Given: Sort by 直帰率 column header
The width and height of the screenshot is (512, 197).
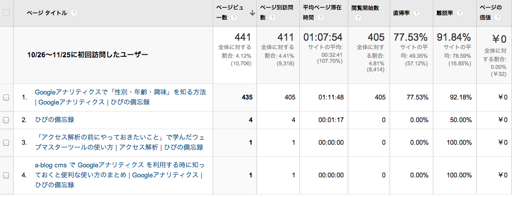Looking at the screenshot, I should (402, 13).
